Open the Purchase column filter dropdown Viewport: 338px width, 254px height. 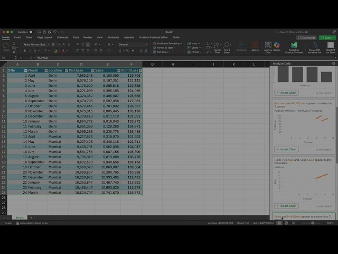click(x=92, y=70)
